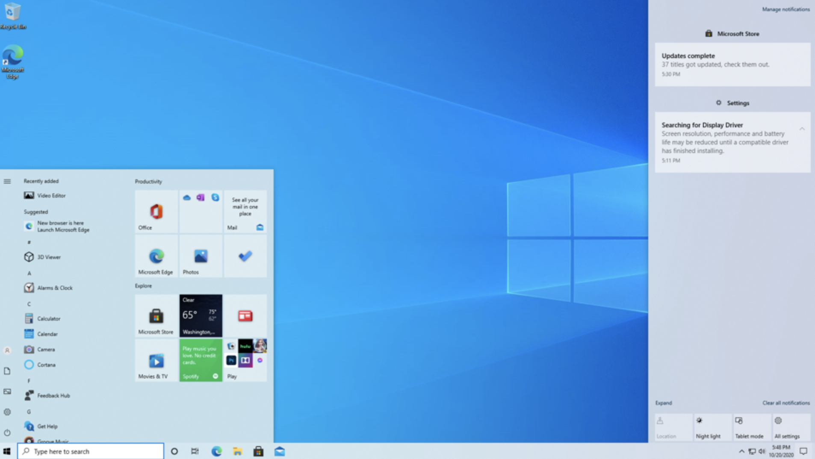Open the Microsoft Store tile
The width and height of the screenshot is (815, 459).
(157, 316)
